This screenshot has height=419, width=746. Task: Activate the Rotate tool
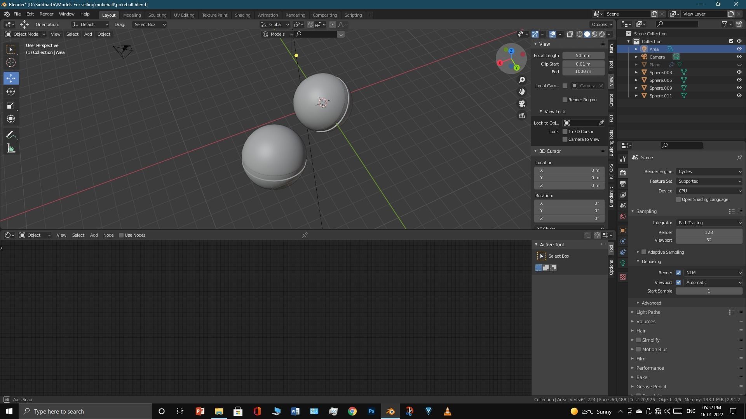pyautogui.click(x=11, y=92)
